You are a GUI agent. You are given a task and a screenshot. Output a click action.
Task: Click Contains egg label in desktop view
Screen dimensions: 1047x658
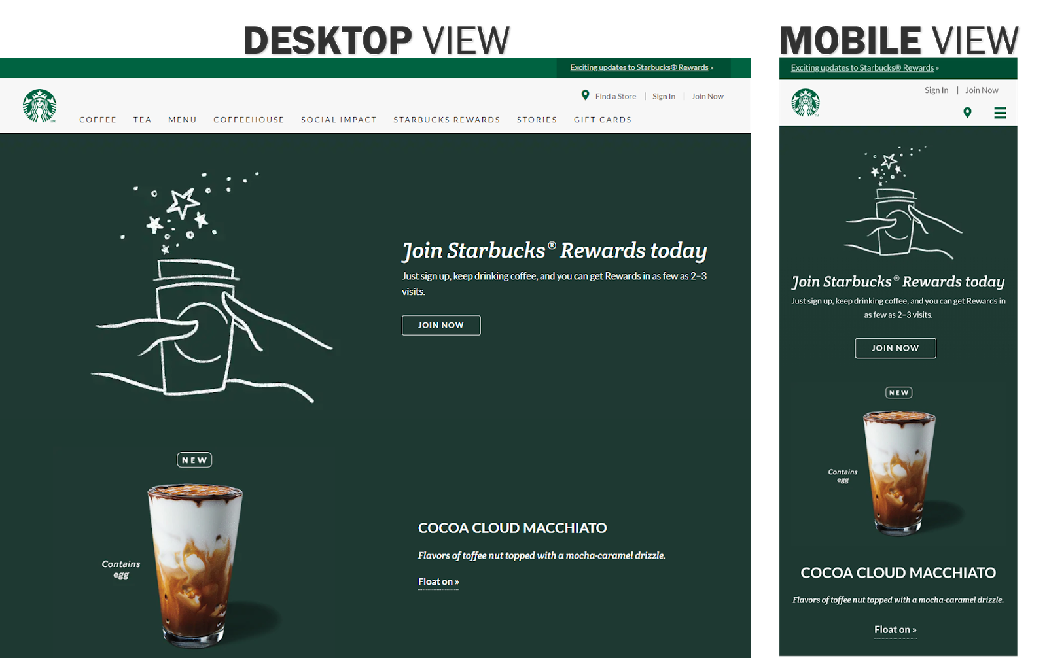click(120, 569)
